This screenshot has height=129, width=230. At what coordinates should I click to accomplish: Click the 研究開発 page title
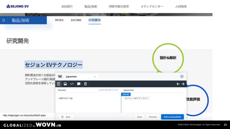[18, 41]
